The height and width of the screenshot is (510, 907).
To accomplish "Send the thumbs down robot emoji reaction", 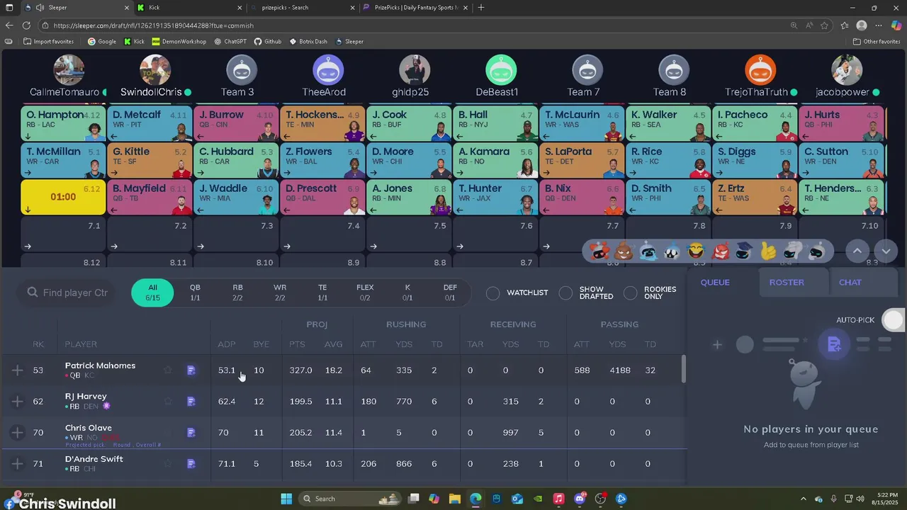I will [x=792, y=251].
